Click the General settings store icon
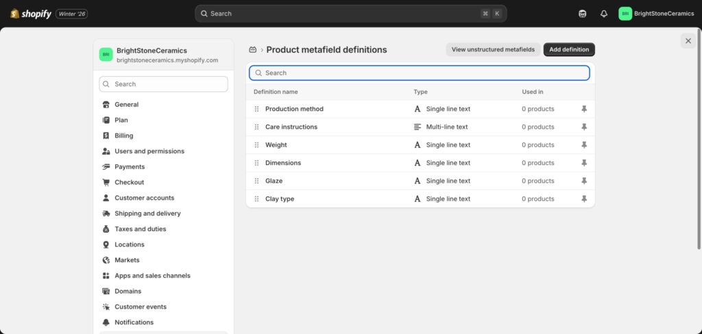The width and height of the screenshot is (702, 334). pos(106,105)
